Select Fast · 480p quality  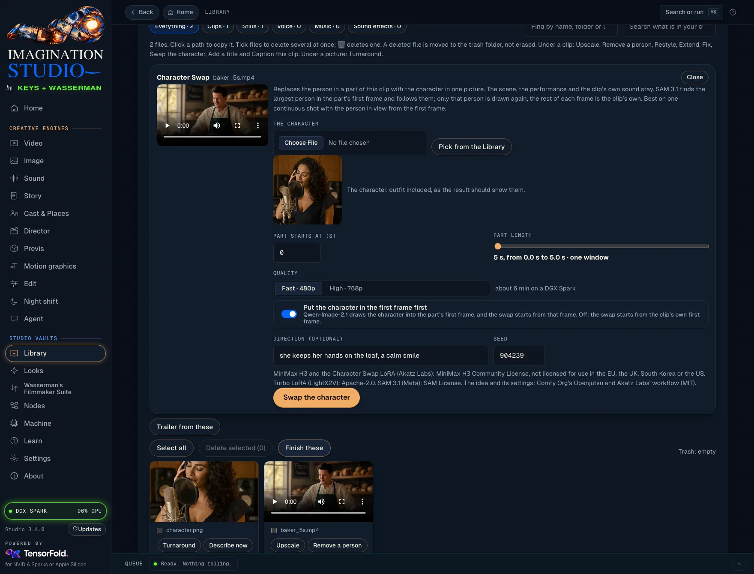point(299,288)
